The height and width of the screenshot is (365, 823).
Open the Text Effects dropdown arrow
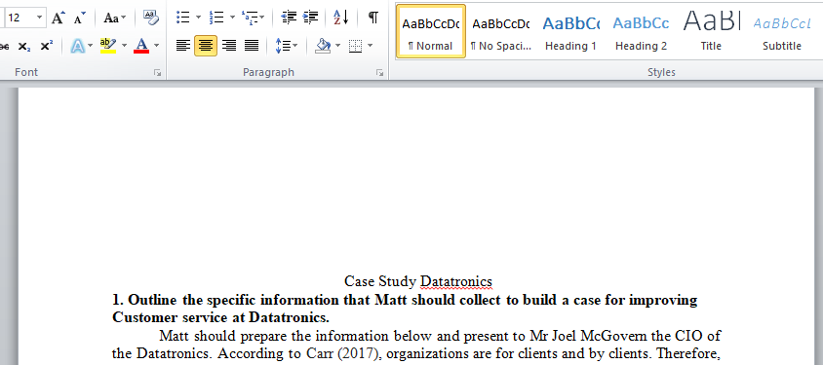coord(91,46)
